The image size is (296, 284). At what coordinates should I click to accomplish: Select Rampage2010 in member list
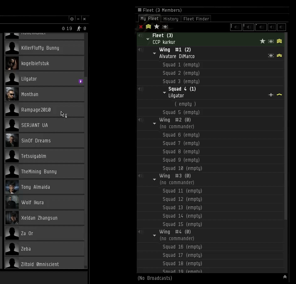[x=45, y=110]
